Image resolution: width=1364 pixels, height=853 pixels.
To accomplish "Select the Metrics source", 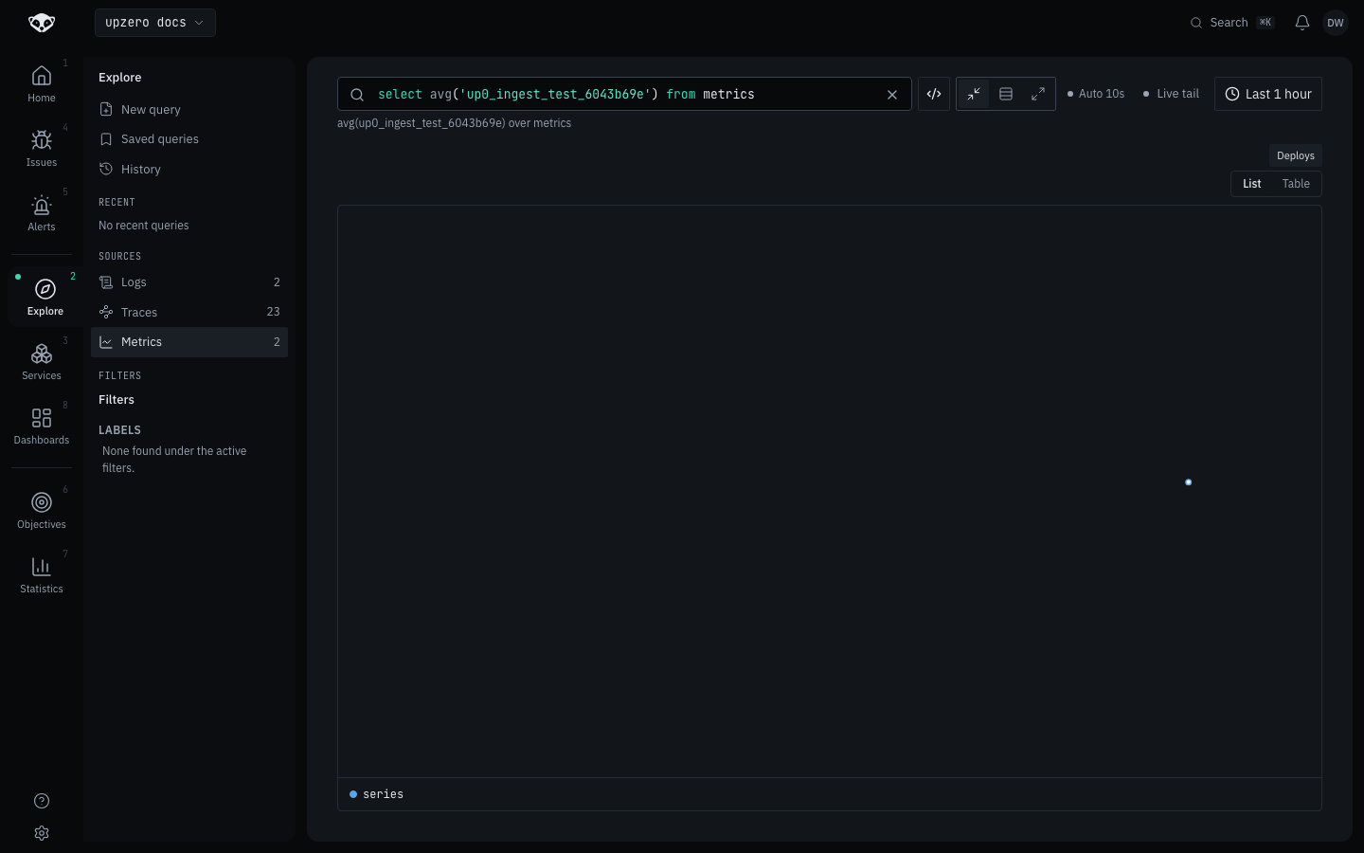I will point(189,342).
